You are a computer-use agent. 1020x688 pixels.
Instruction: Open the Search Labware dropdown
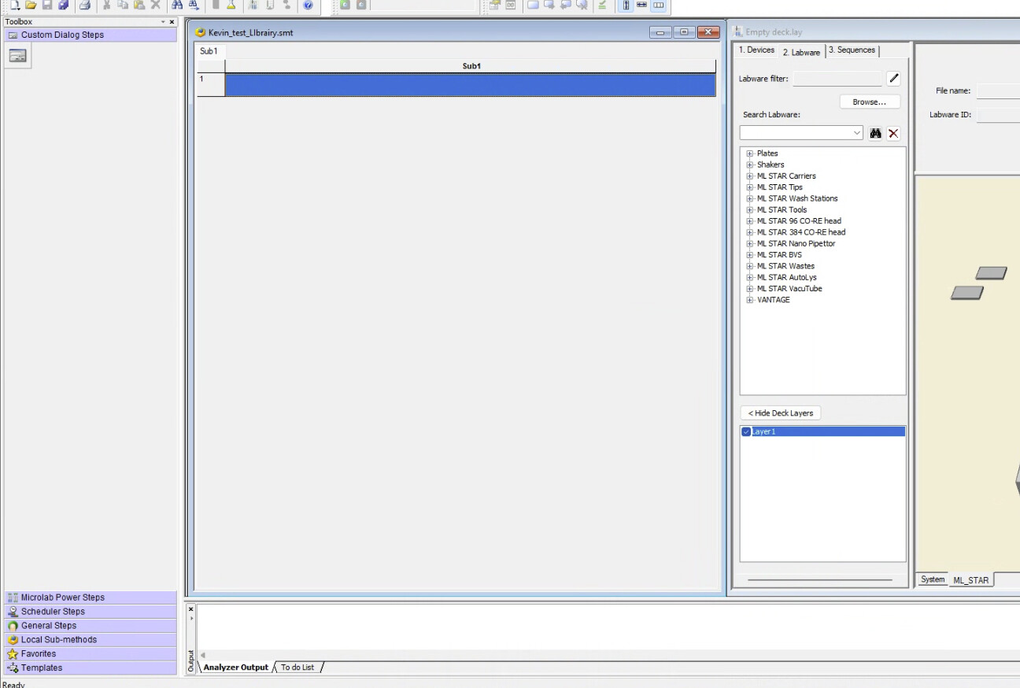pyautogui.click(x=857, y=133)
